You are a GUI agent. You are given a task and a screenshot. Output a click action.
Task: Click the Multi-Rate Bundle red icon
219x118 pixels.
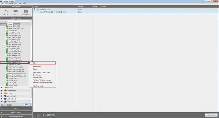pyautogui.click(x=5, y=90)
